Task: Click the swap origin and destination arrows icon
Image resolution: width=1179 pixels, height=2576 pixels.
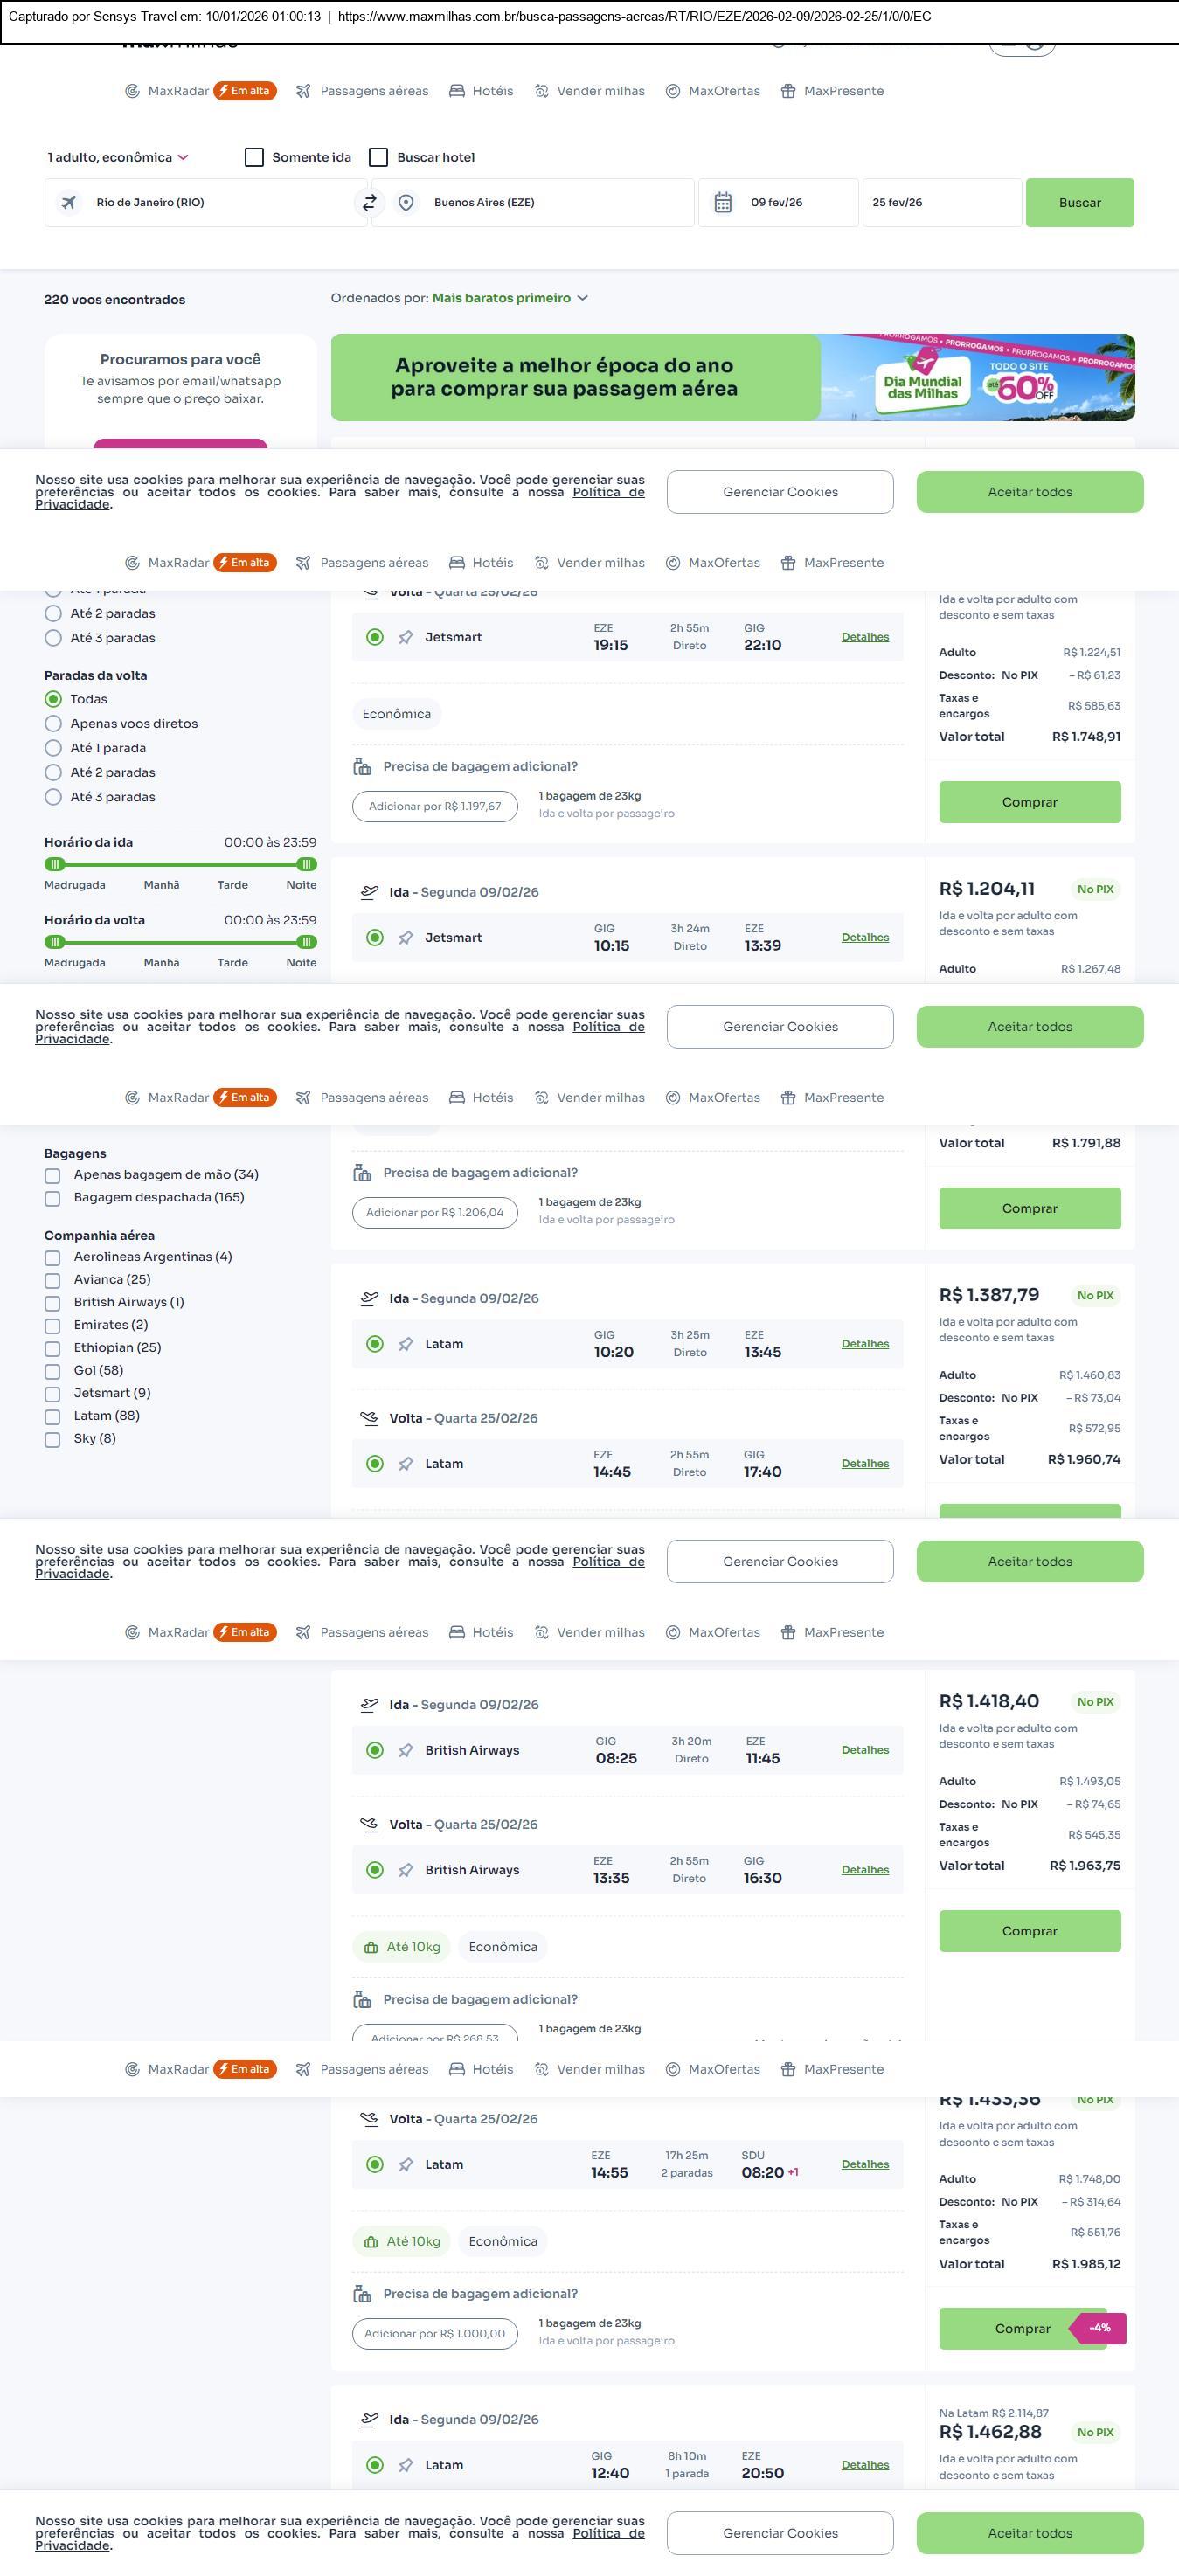Action: [x=369, y=203]
